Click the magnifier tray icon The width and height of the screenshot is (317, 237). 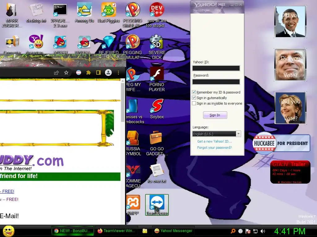233,231
